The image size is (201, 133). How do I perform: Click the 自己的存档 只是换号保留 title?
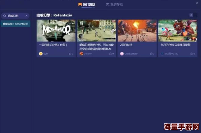[175, 45]
